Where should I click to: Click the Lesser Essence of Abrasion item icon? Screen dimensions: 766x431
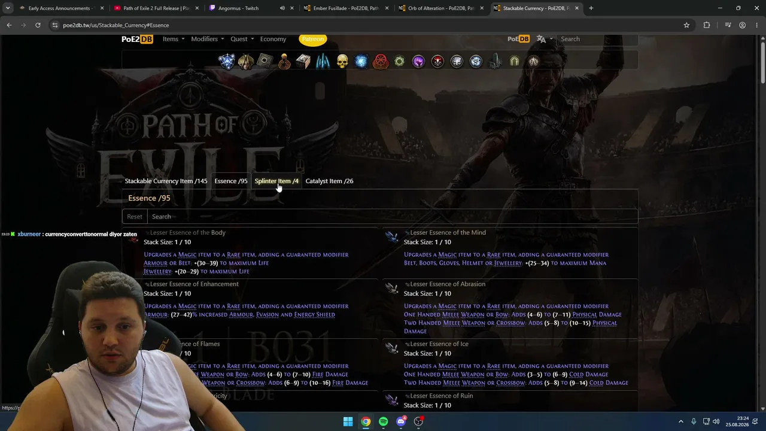tap(392, 289)
